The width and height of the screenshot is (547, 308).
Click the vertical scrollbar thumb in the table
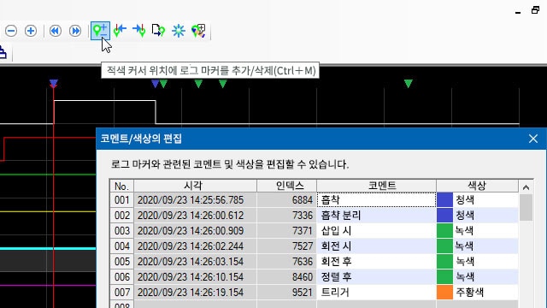click(x=526, y=208)
